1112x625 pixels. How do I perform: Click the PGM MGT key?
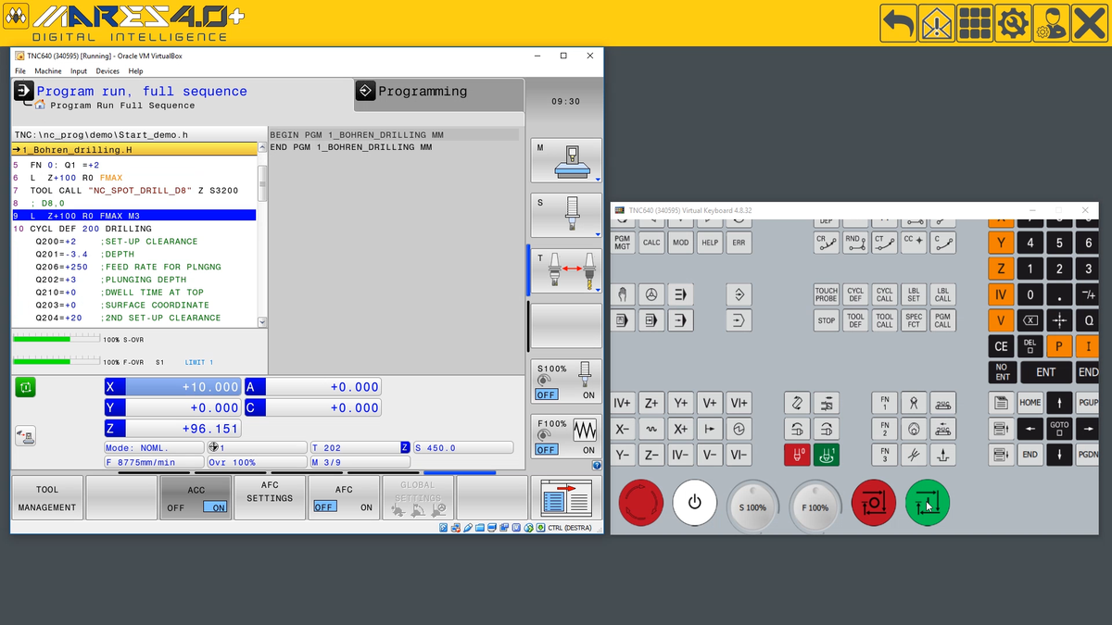click(x=623, y=243)
